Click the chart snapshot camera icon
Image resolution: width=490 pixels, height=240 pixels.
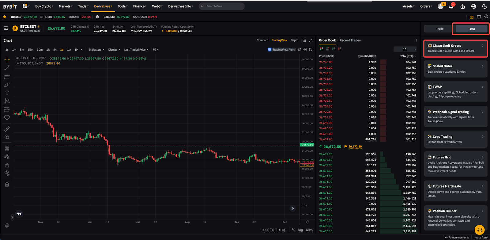click(x=300, y=50)
